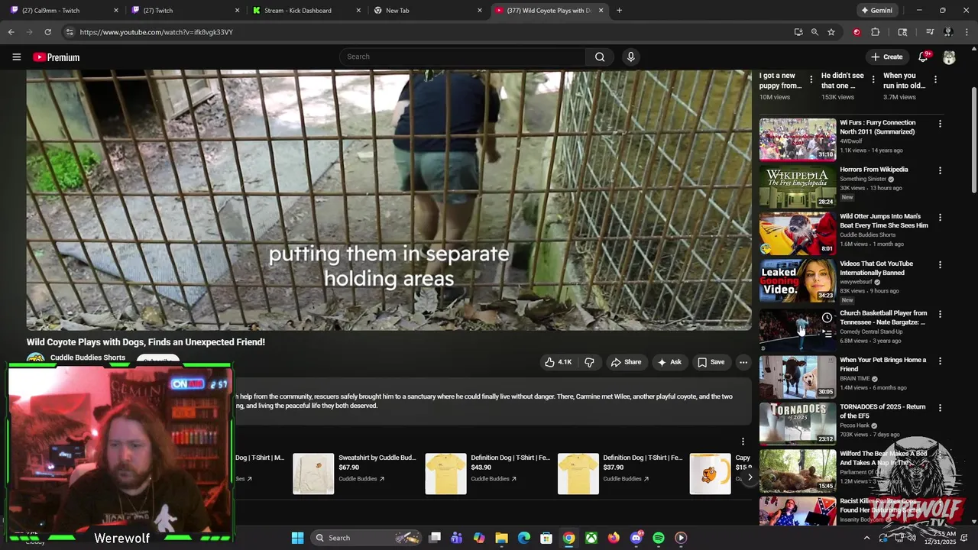Open view site information icon in address bar
The height and width of the screenshot is (550, 978).
click(x=70, y=32)
